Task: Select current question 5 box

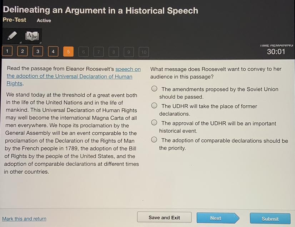Action: (68, 52)
